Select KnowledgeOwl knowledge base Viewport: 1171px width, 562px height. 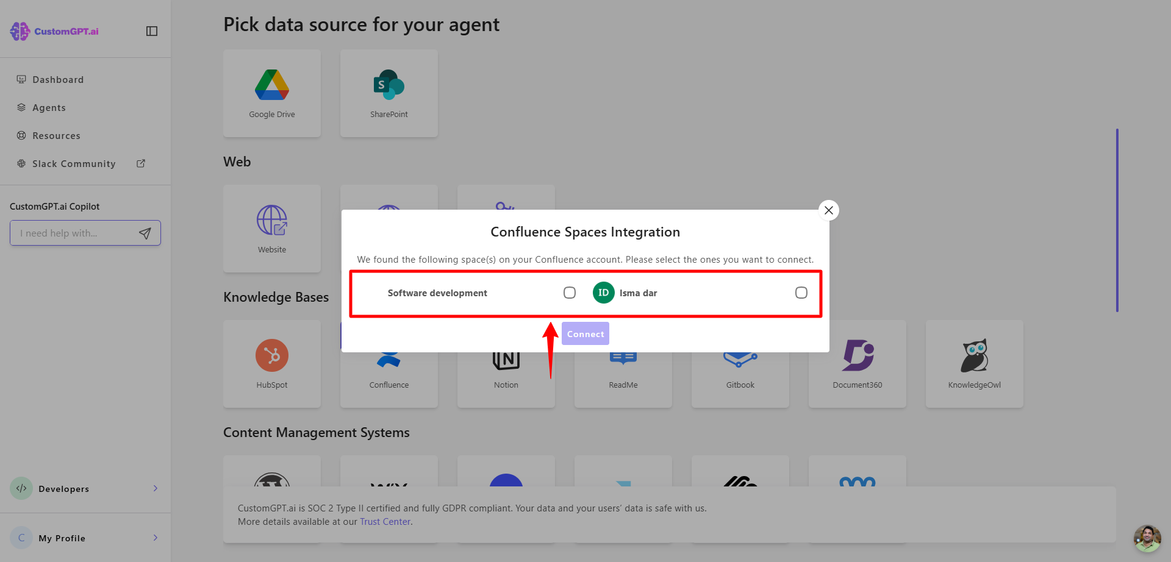[975, 364]
